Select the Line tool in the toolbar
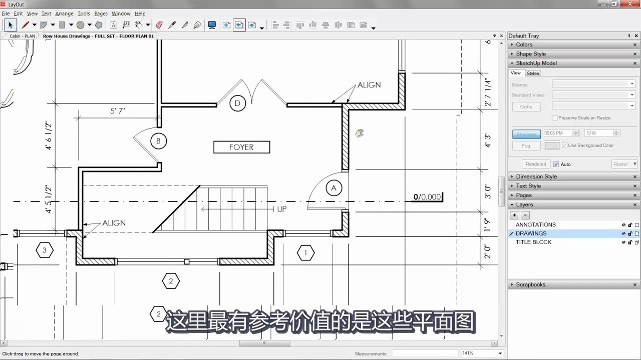641x360 pixels. [x=26, y=24]
